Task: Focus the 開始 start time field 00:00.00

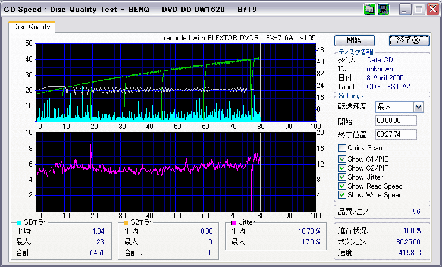Action: click(x=396, y=121)
